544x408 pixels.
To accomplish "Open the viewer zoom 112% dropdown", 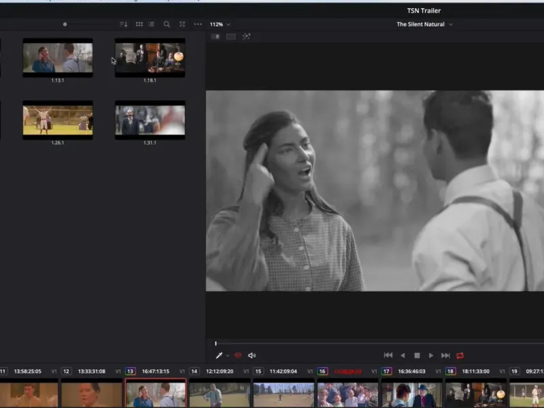I will click(x=220, y=24).
